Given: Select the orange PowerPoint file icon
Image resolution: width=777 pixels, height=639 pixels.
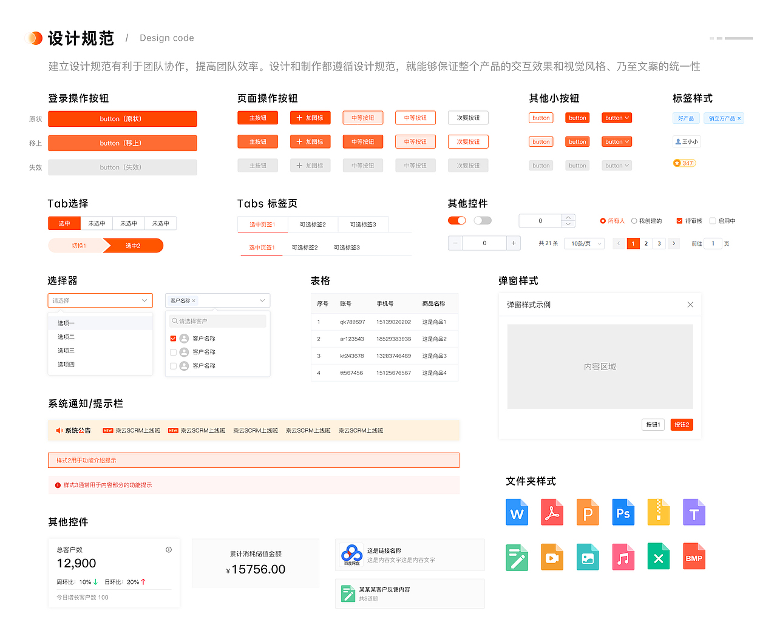Looking at the screenshot, I should point(588,512).
